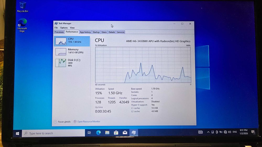Viewport: 262px width, 147px height.
Task: Open Microsoft Store from the taskbar
Action: [116, 133]
